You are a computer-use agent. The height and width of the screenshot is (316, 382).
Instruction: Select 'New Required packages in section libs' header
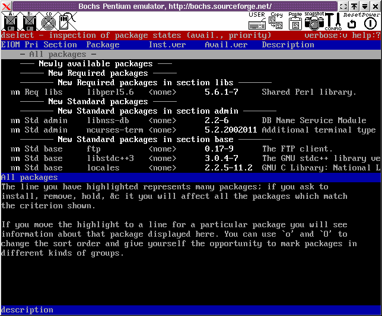coord(145,83)
